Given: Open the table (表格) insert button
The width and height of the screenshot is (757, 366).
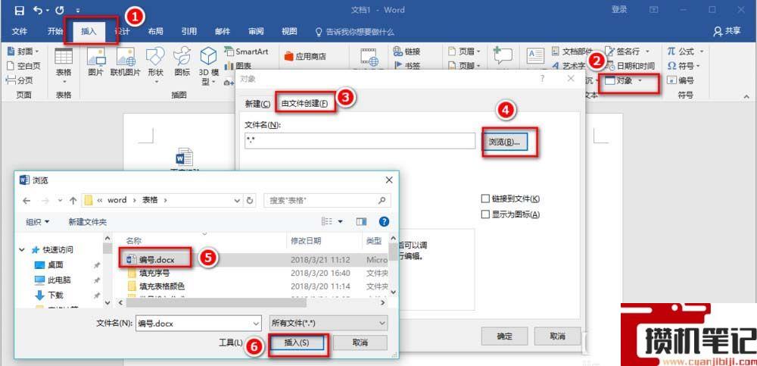Looking at the screenshot, I should [64, 65].
